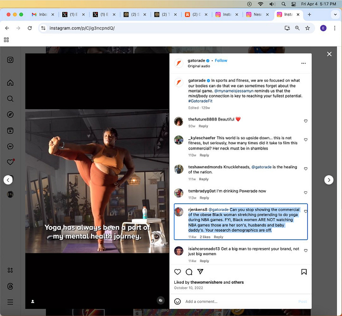Go to previous post arrow
The height and width of the screenshot is (316, 342).
click(8, 180)
